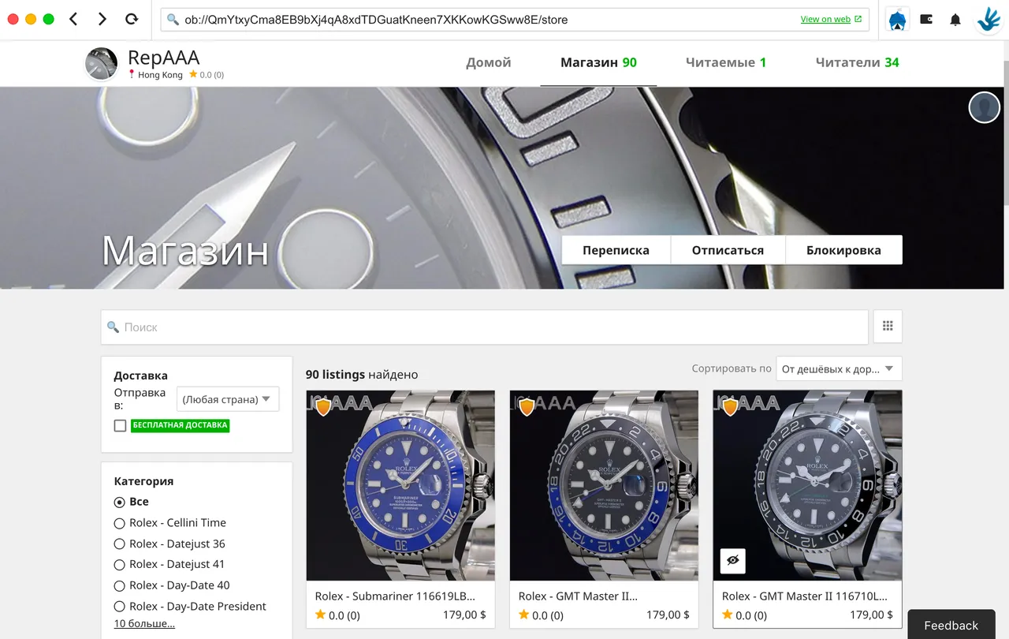Click the black bezel GMT 116710L thumbnail
This screenshot has width=1009, height=639.
pos(807,486)
